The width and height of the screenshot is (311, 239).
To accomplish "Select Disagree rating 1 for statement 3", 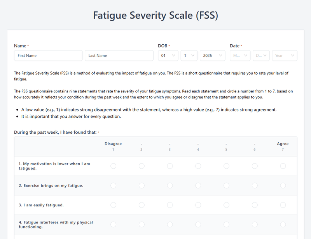I will [113, 205].
